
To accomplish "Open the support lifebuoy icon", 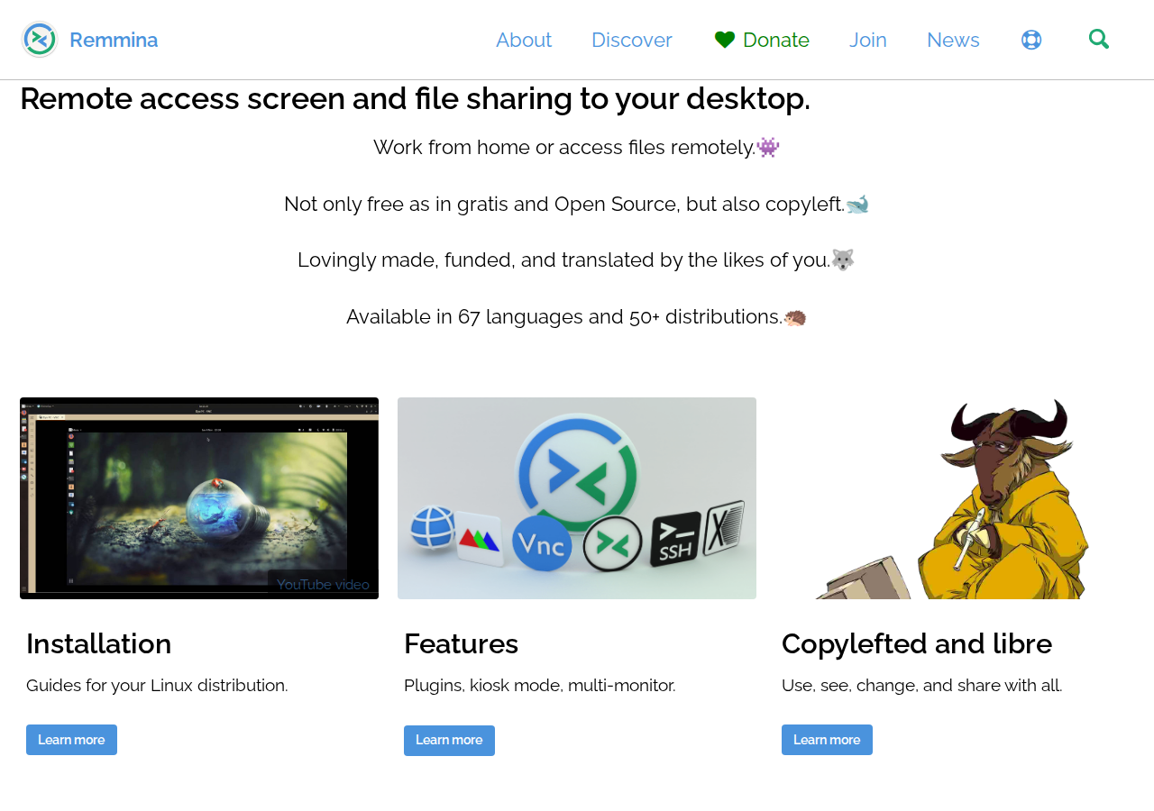I will point(1031,40).
